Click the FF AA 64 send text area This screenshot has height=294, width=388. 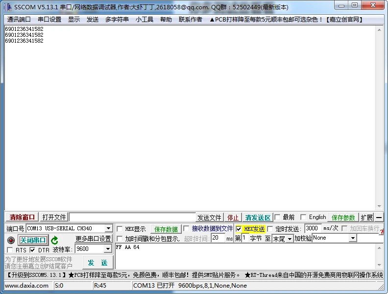[x=246, y=256]
